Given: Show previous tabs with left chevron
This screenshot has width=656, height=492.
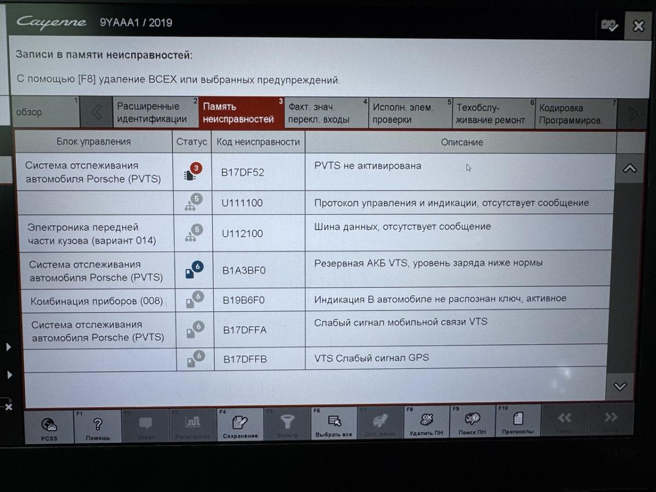Looking at the screenshot, I should (x=96, y=113).
